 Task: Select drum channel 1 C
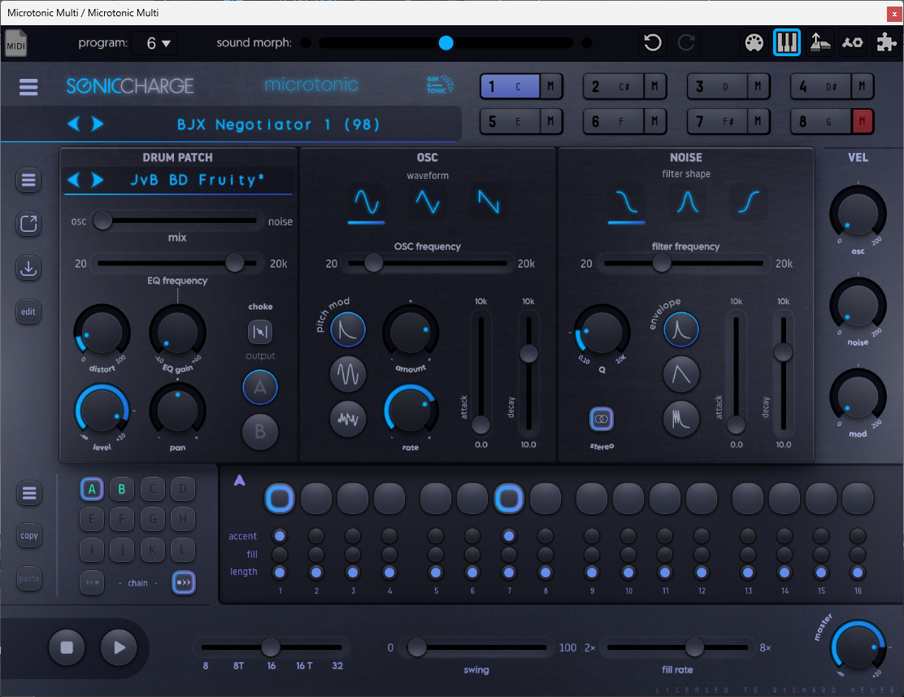click(x=510, y=86)
